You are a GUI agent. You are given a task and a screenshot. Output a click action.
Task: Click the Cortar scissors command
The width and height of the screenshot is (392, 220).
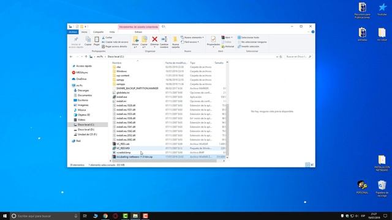tap(107, 37)
